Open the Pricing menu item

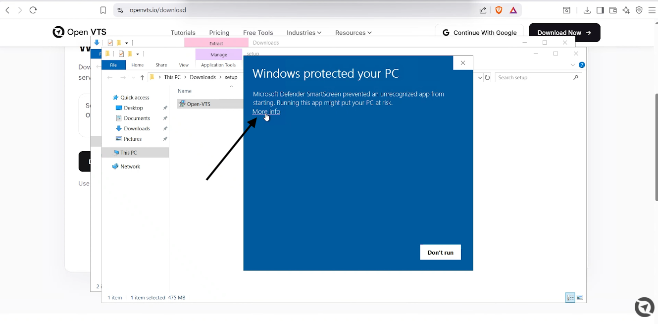[219, 33]
